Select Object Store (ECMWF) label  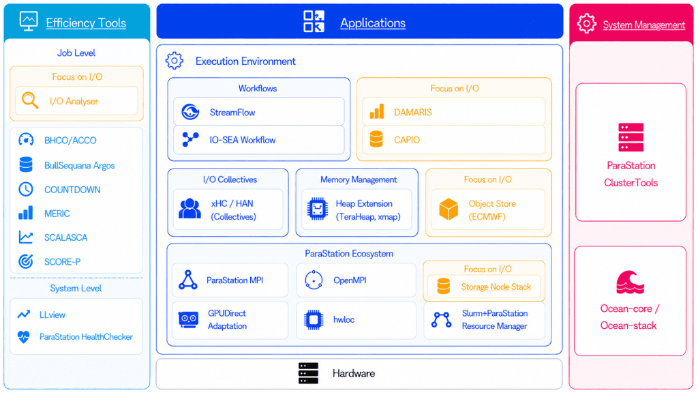click(492, 210)
